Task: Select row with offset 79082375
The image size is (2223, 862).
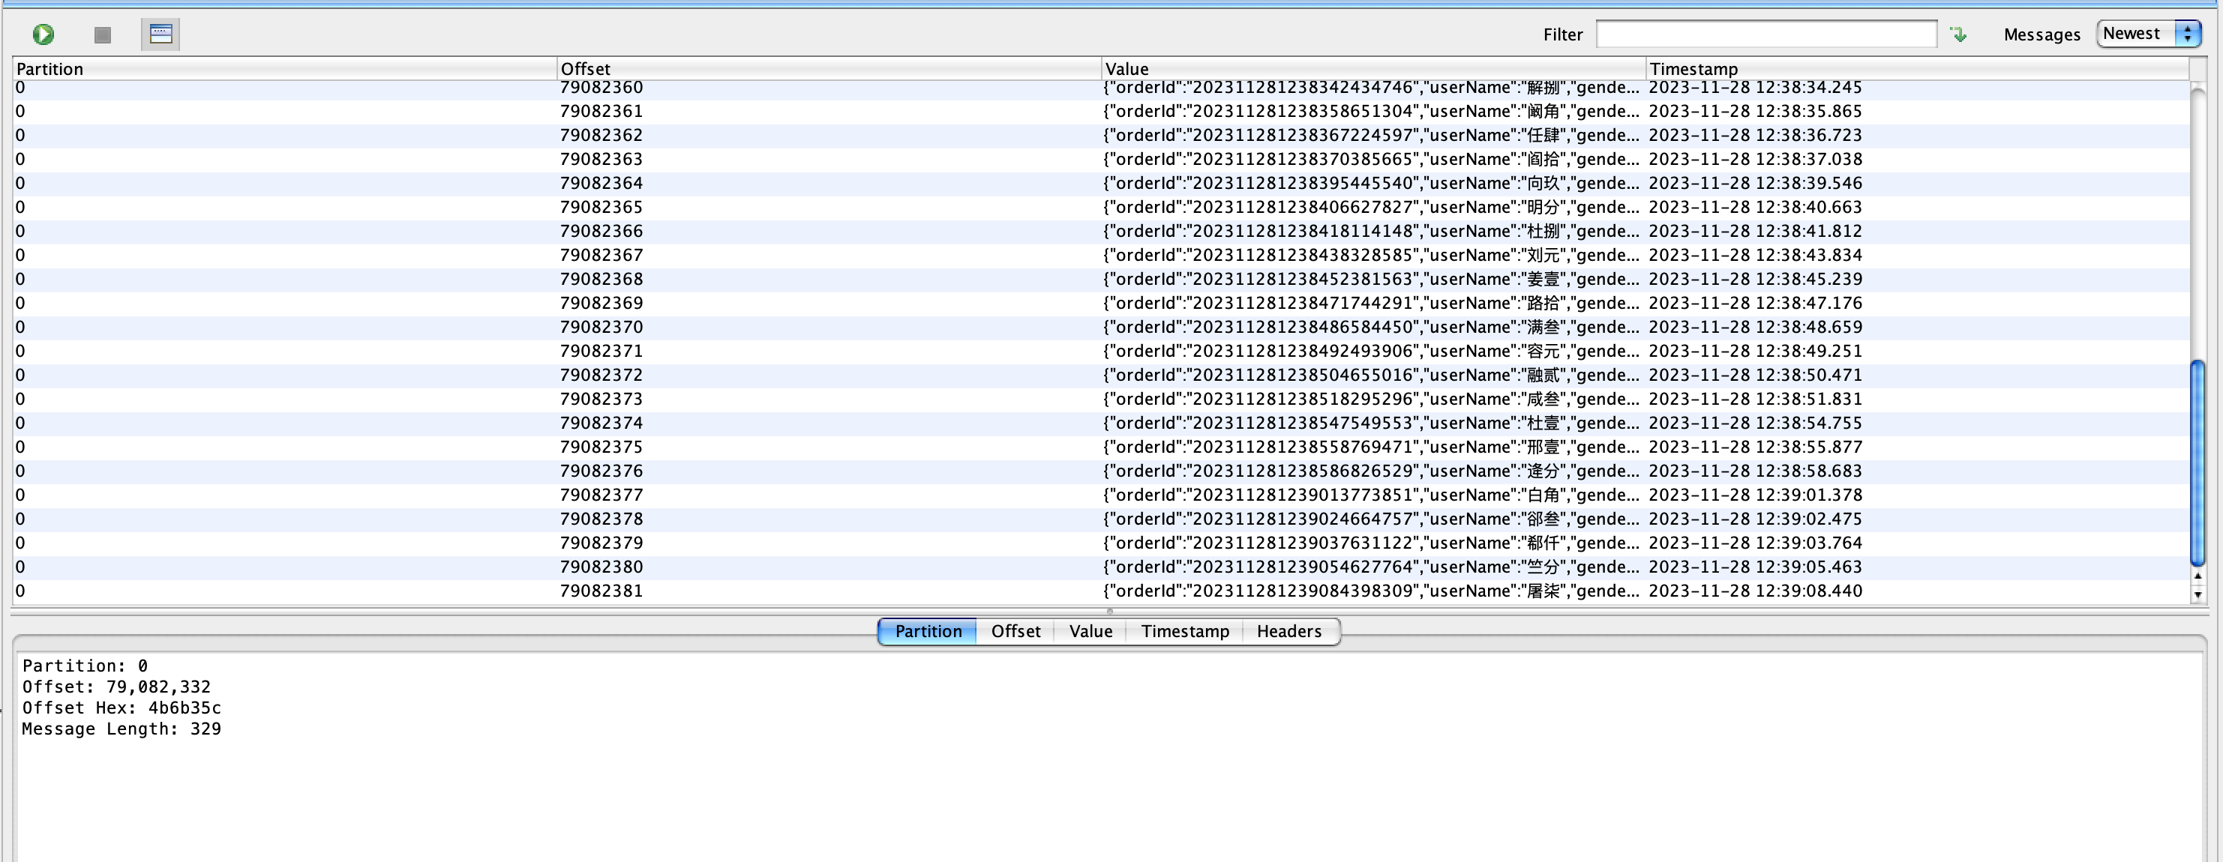Action: click(1101, 447)
